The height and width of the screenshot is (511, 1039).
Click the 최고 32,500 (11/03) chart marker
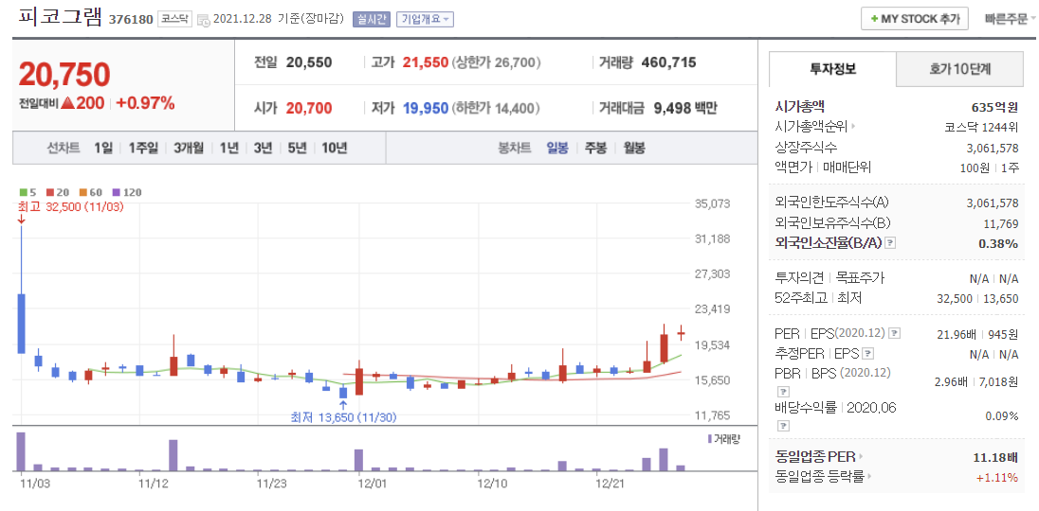[x=71, y=206]
